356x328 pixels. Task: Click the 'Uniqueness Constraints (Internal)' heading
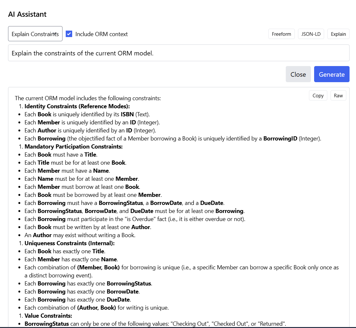[70, 243]
